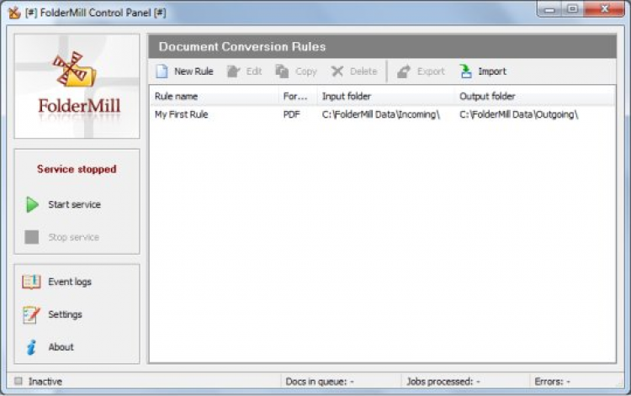The width and height of the screenshot is (631, 396).
Task: Click the Copy rule icon
Action: [282, 71]
